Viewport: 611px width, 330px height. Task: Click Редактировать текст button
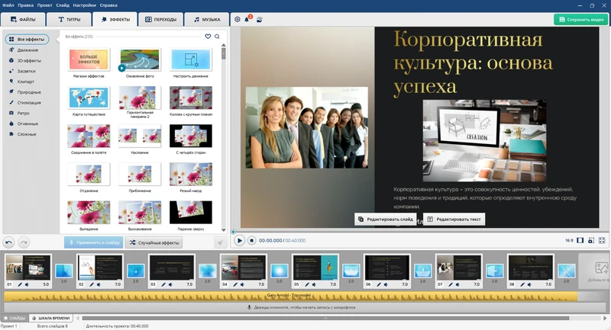point(454,219)
